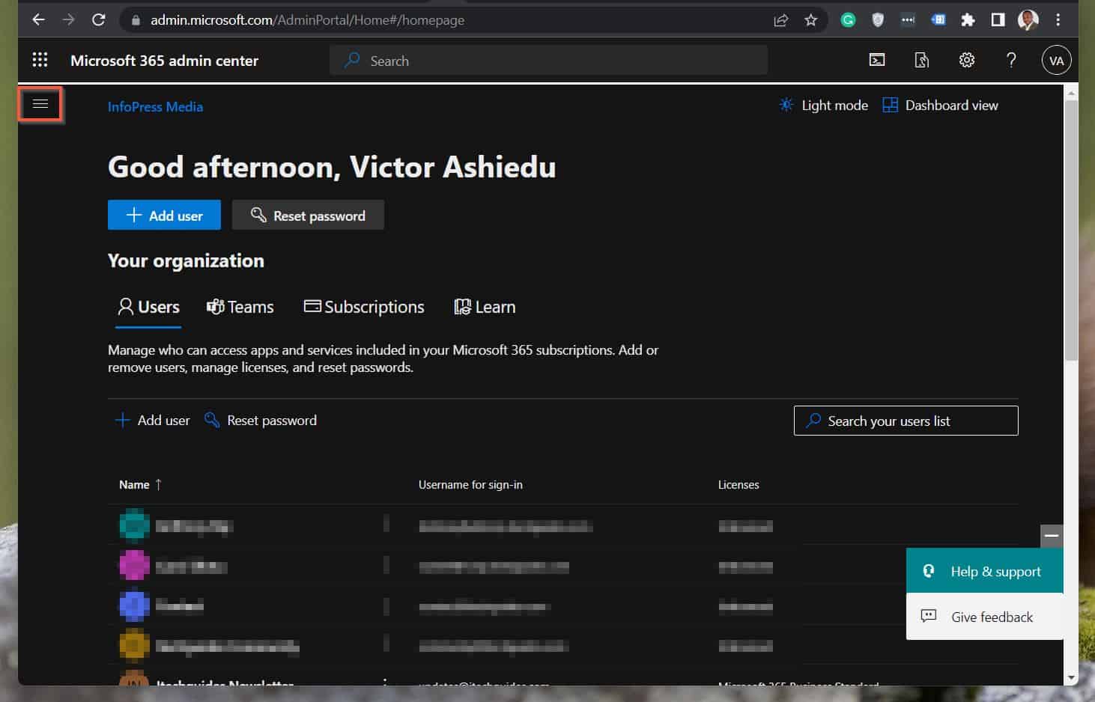Click the Give feedback button
This screenshot has width=1095, height=702.
(984, 617)
